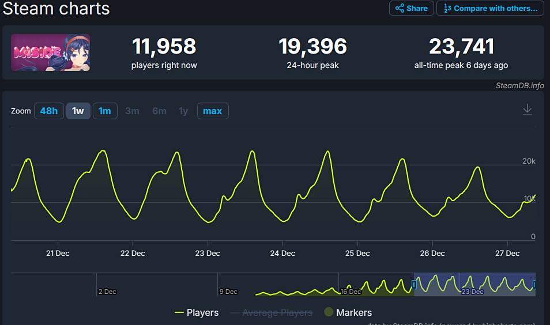The height and width of the screenshot is (325, 550).
Task: Click the 11,958 players right now value
Action: pyautogui.click(x=164, y=46)
